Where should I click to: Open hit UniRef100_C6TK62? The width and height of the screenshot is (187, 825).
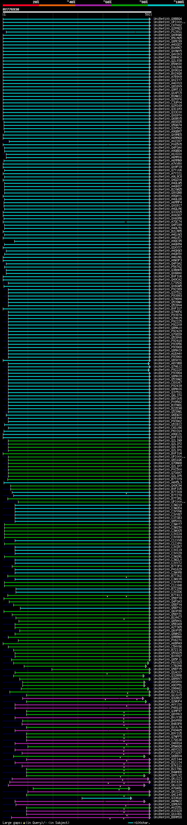[167, 25]
